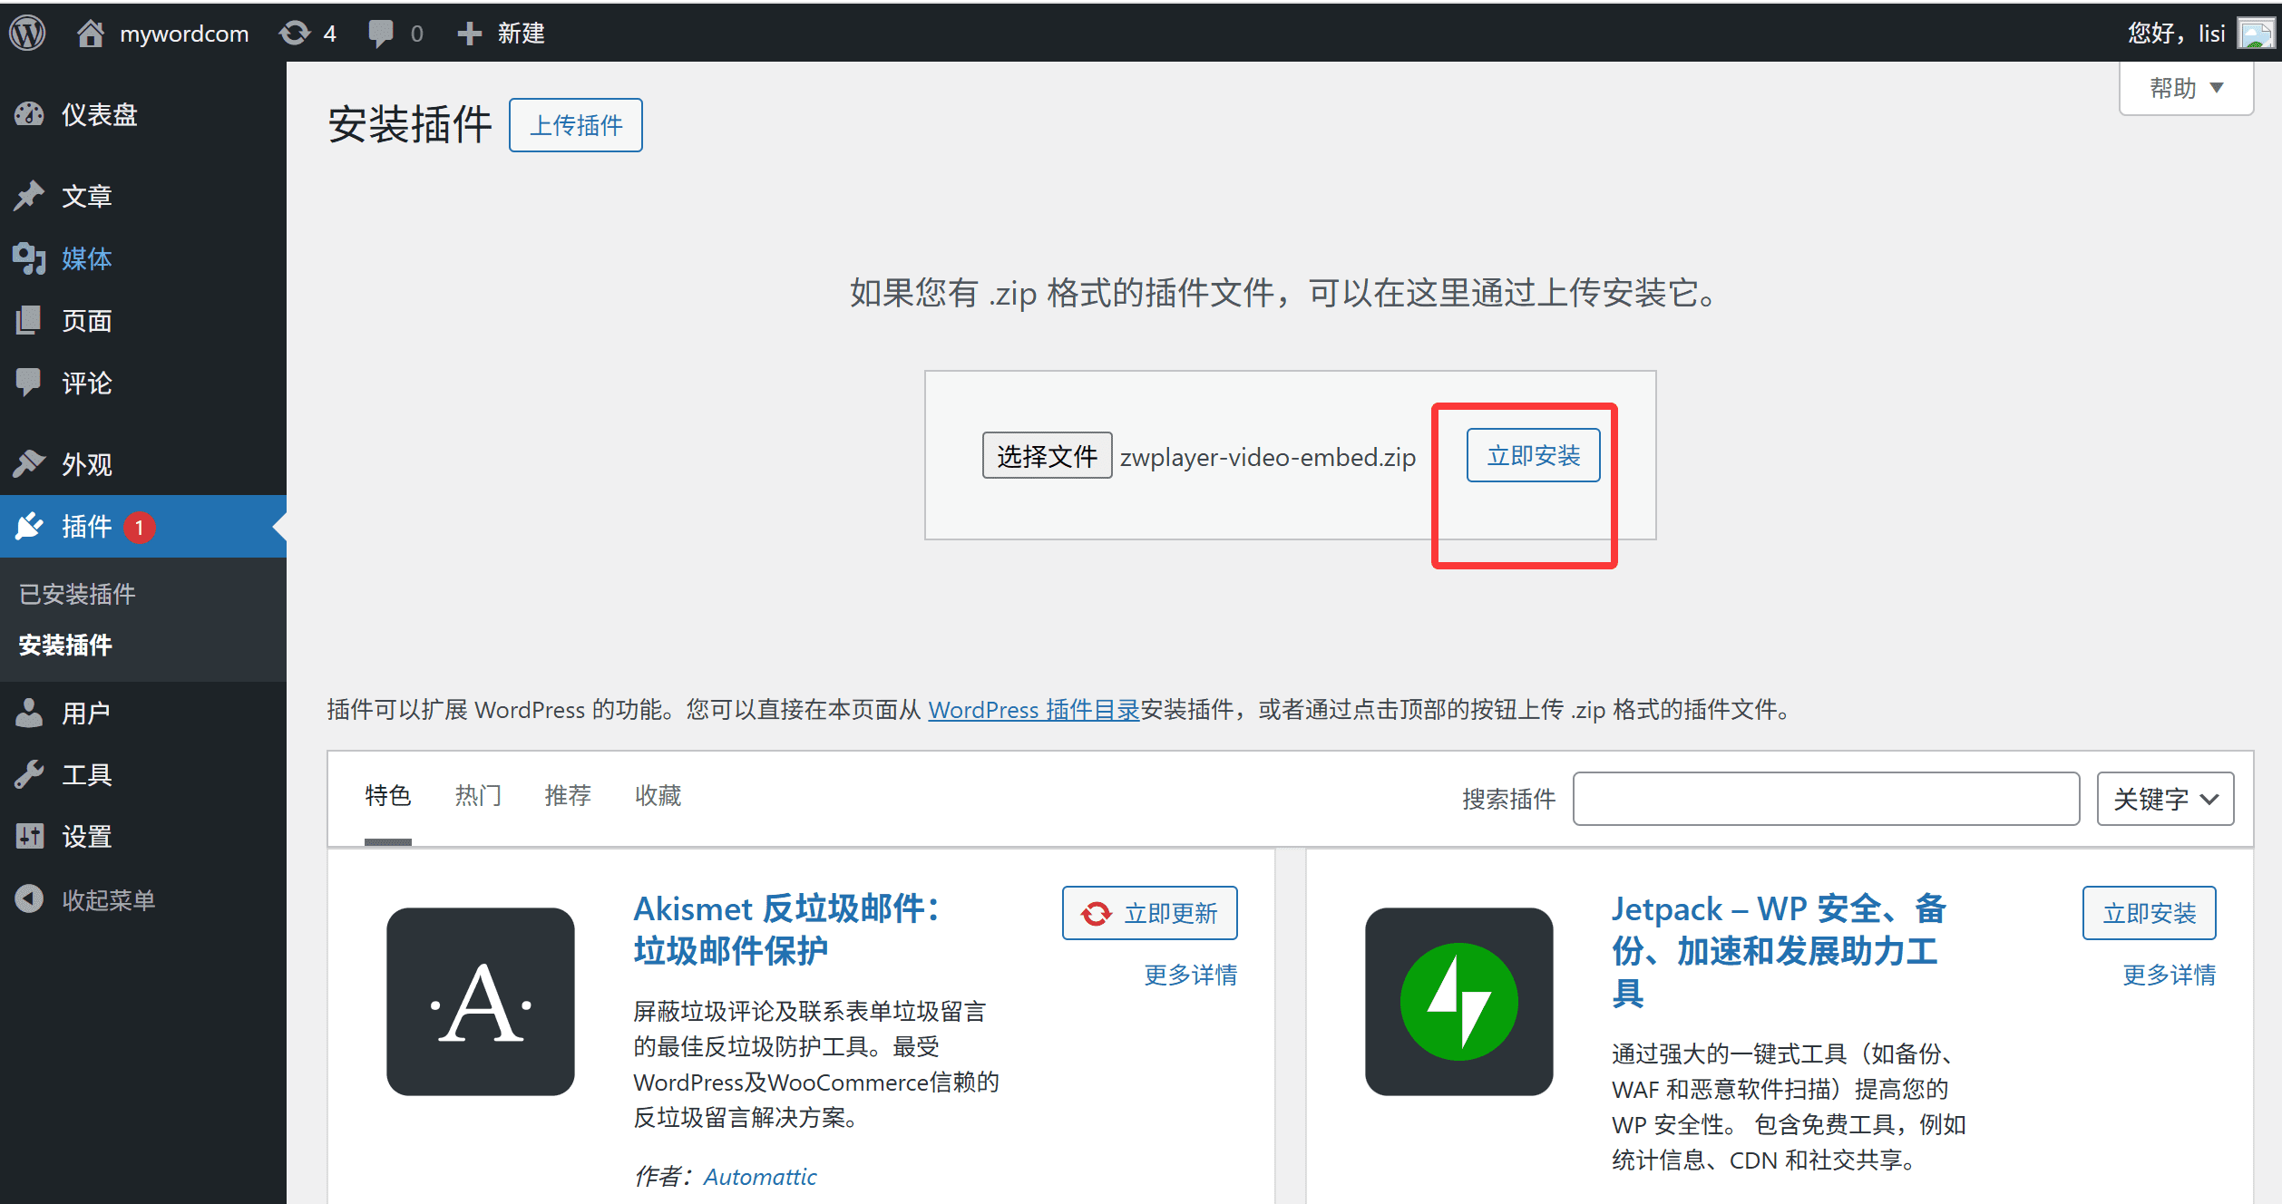The width and height of the screenshot is (2282, 1204).
Task: Click the lisi user avatar
Action: [x=2256, y=34]
